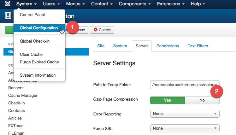The width and height of the screenshot is (236, 135).
Task: Choose Global Configuration menu entry
Action: tap(39, 28)
